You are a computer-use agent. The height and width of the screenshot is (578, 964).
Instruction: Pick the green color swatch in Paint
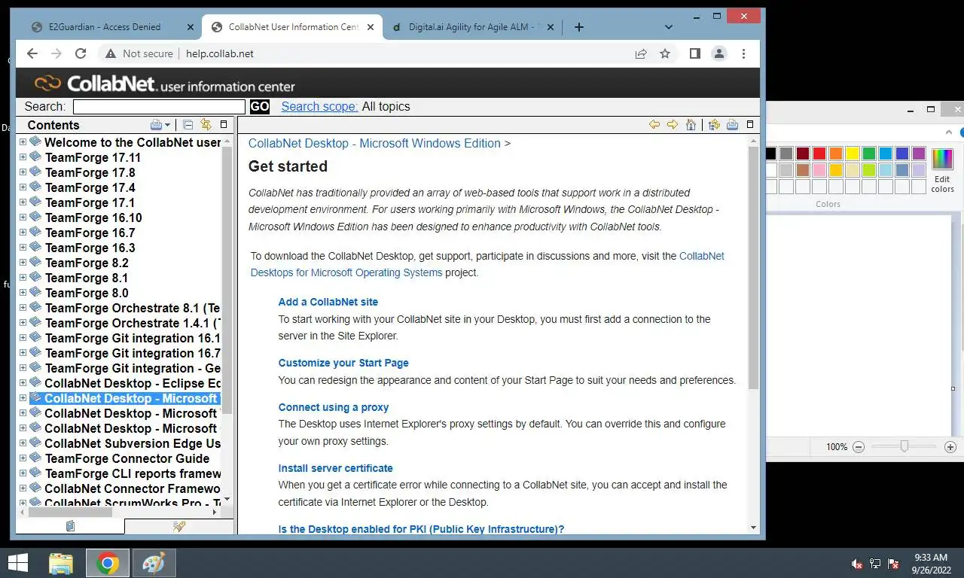[869, 154]
